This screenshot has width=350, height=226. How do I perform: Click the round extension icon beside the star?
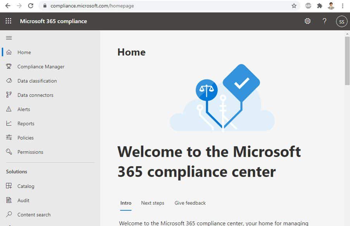pyautogui.click(x=308, y=6)
